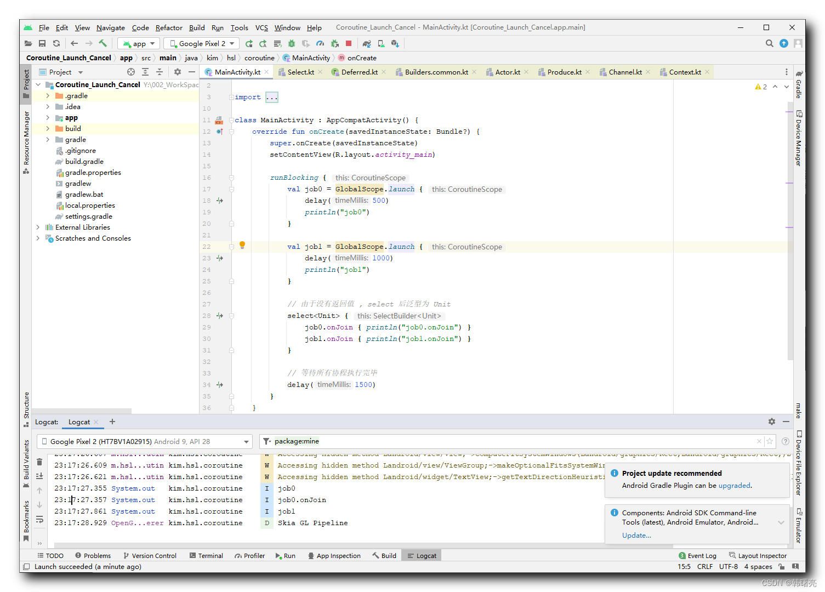Click the Run app icon

pos(249,43)
